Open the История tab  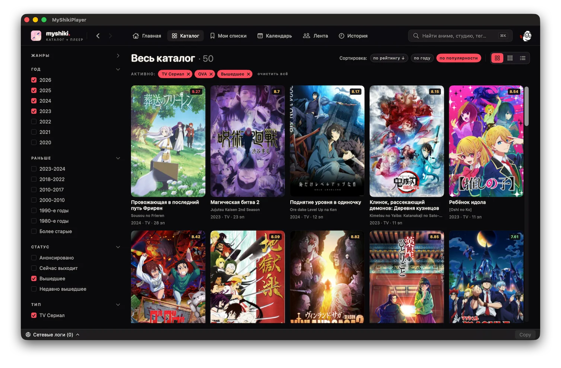tap(353, 36)
